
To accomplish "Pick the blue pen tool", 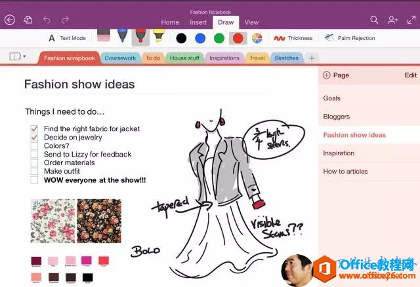I will pos(123,37).
